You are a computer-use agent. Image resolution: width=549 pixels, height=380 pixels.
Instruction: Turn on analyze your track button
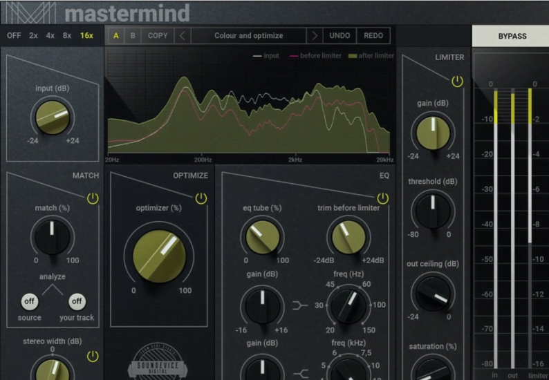(77, 301)
